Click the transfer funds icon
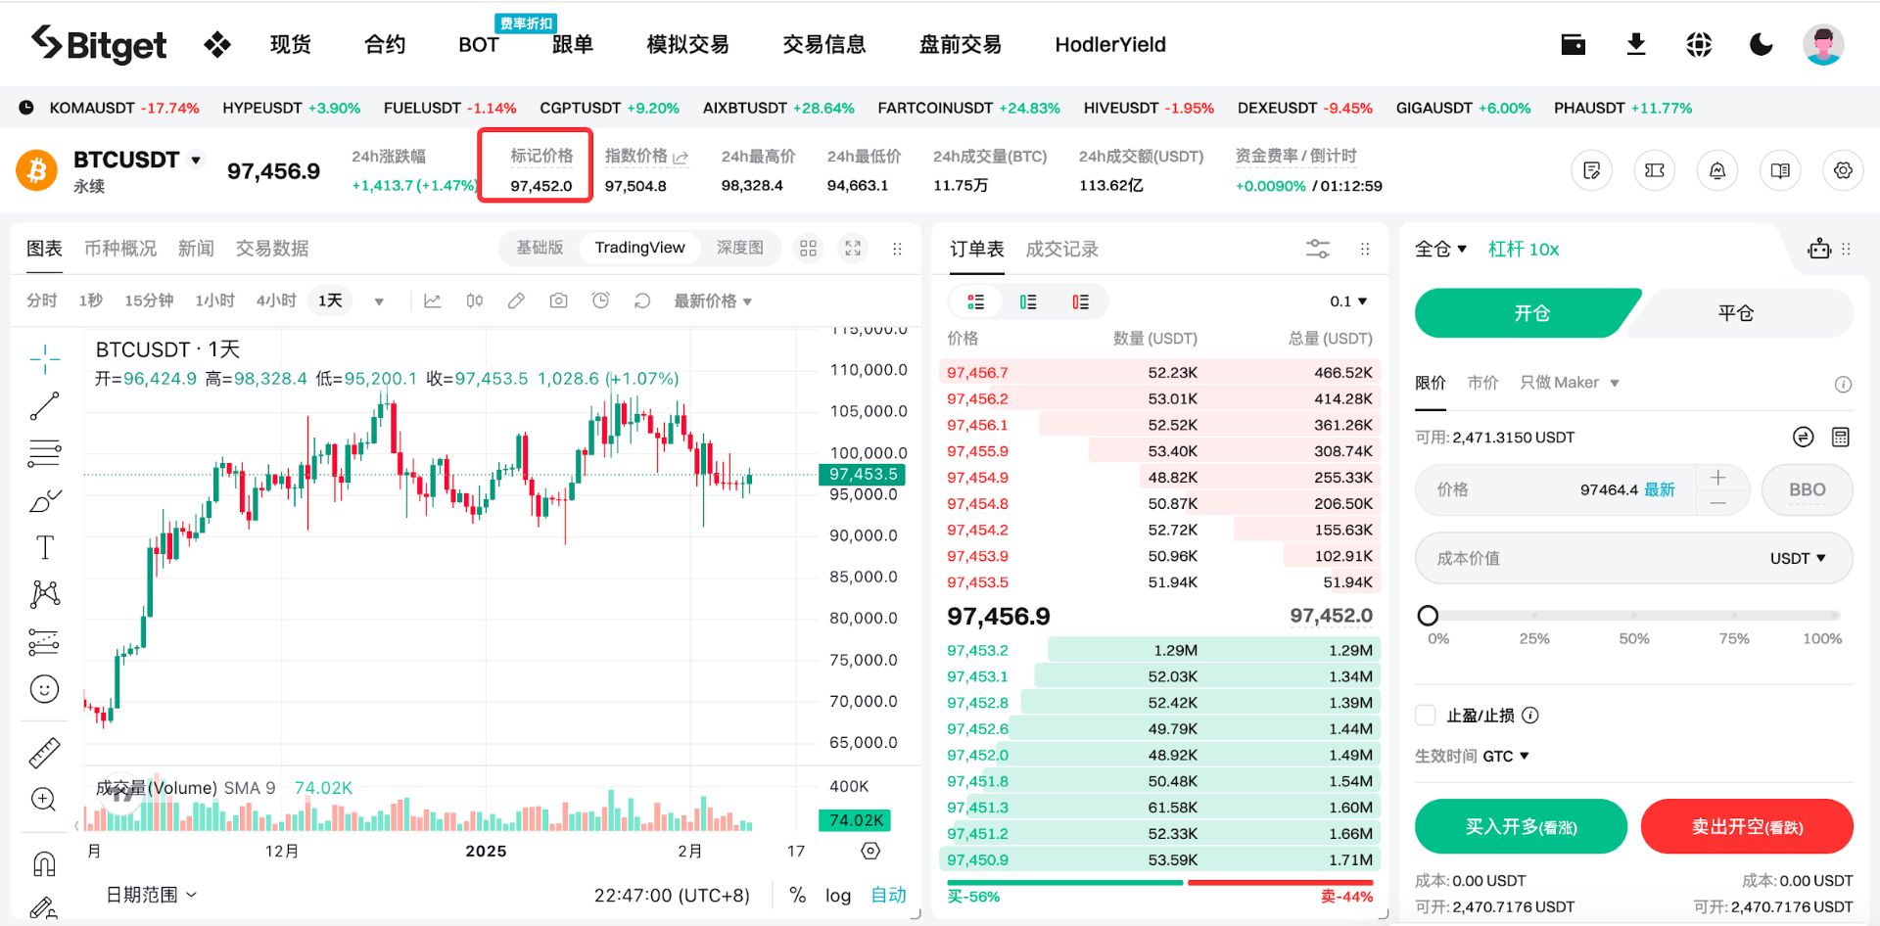The width and height of the screenshot is (1880, 926). [1804, 437]
